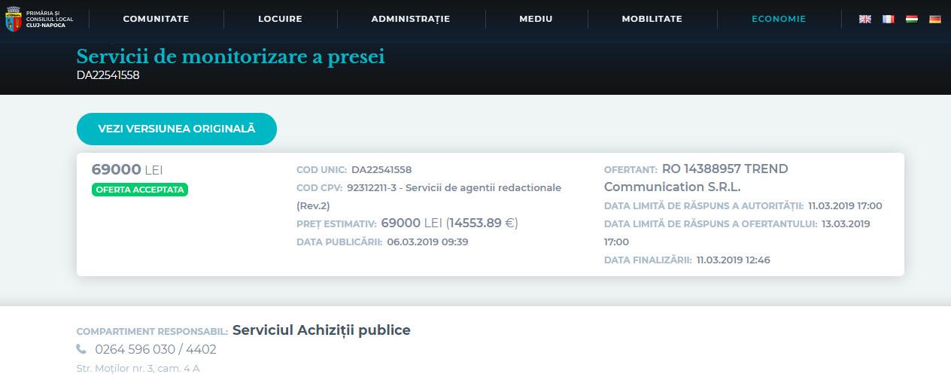
Task: Click the Str. Moților nr. 3 address
Action: [x=138, y=369]
